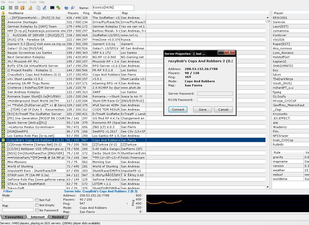Click the green and orange settings icon
Screen dimensions: 309x225
(x=58, y=8)
